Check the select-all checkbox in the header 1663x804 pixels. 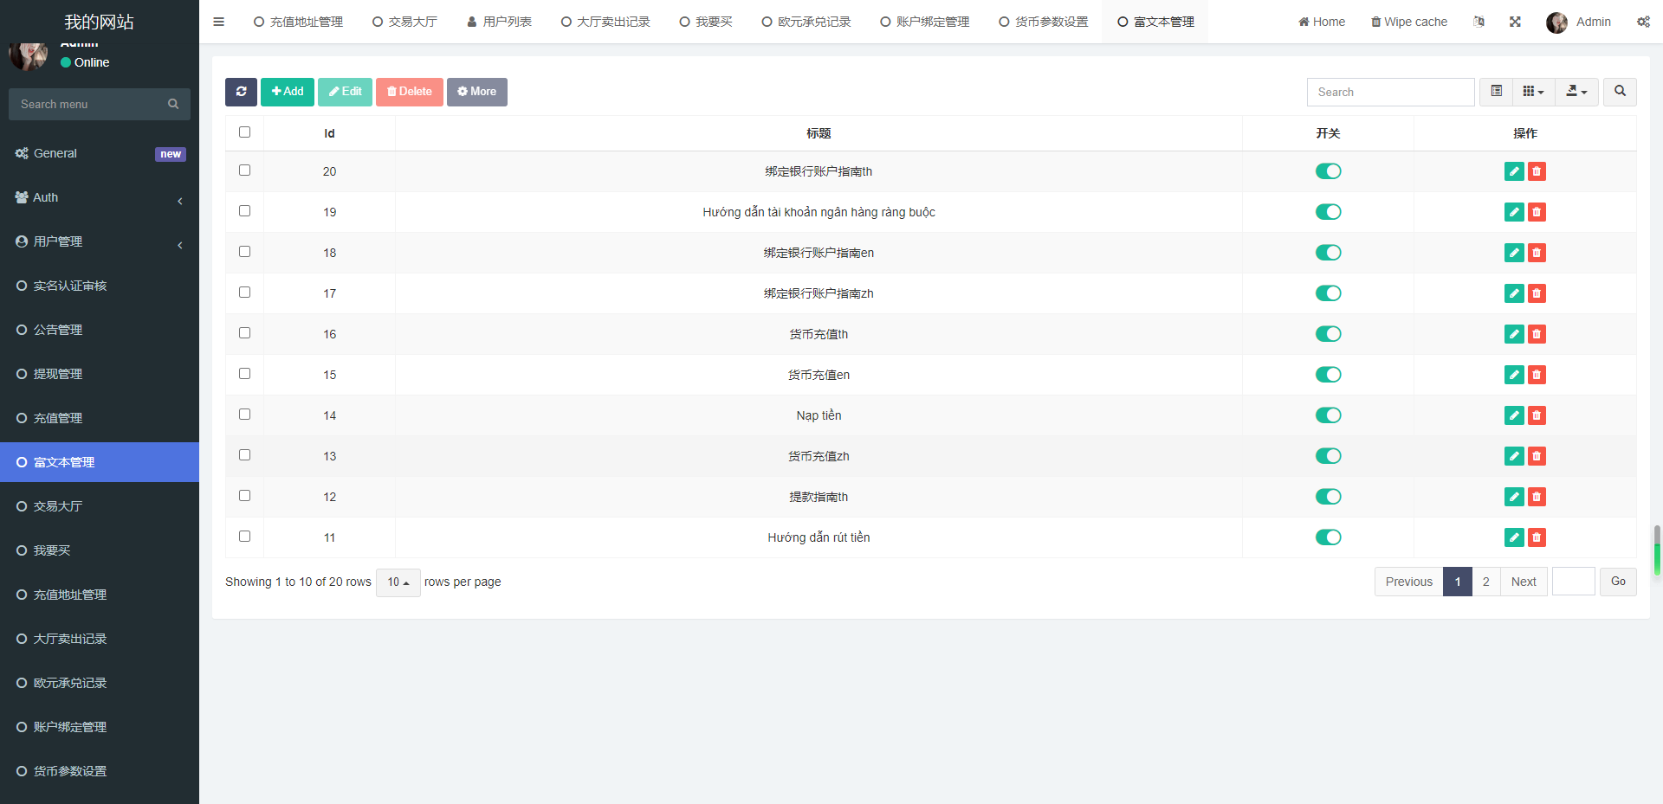[x=244, y=132]
